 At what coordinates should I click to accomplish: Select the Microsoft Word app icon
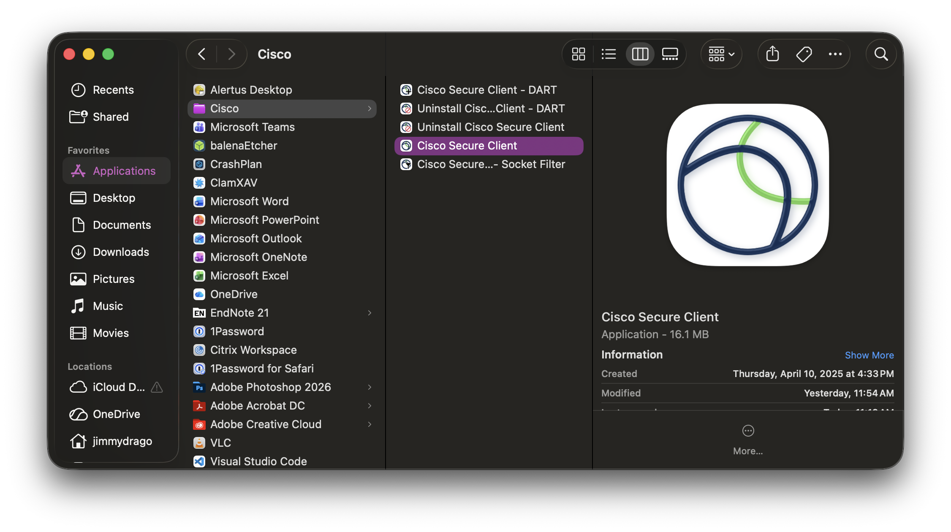(199, 201)
